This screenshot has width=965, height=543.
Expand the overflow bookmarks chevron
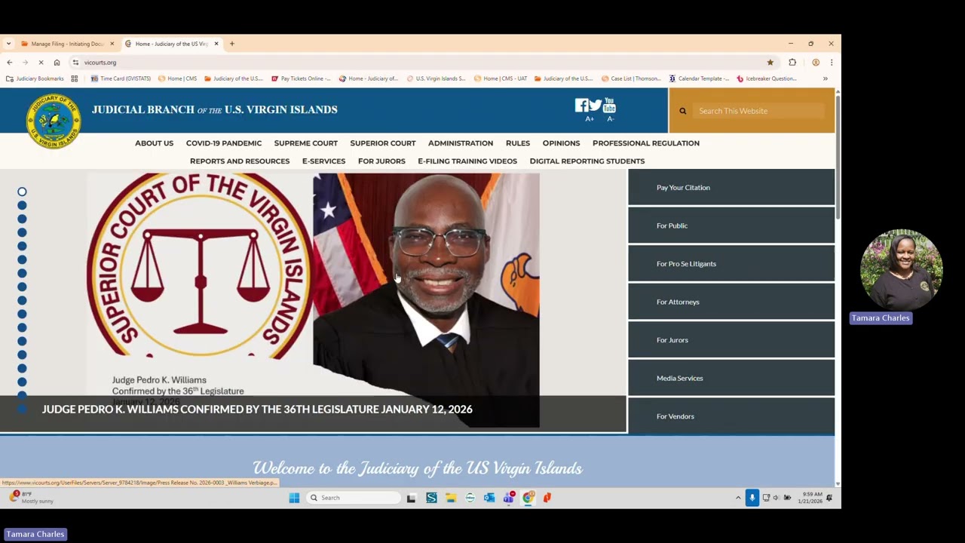825,78
